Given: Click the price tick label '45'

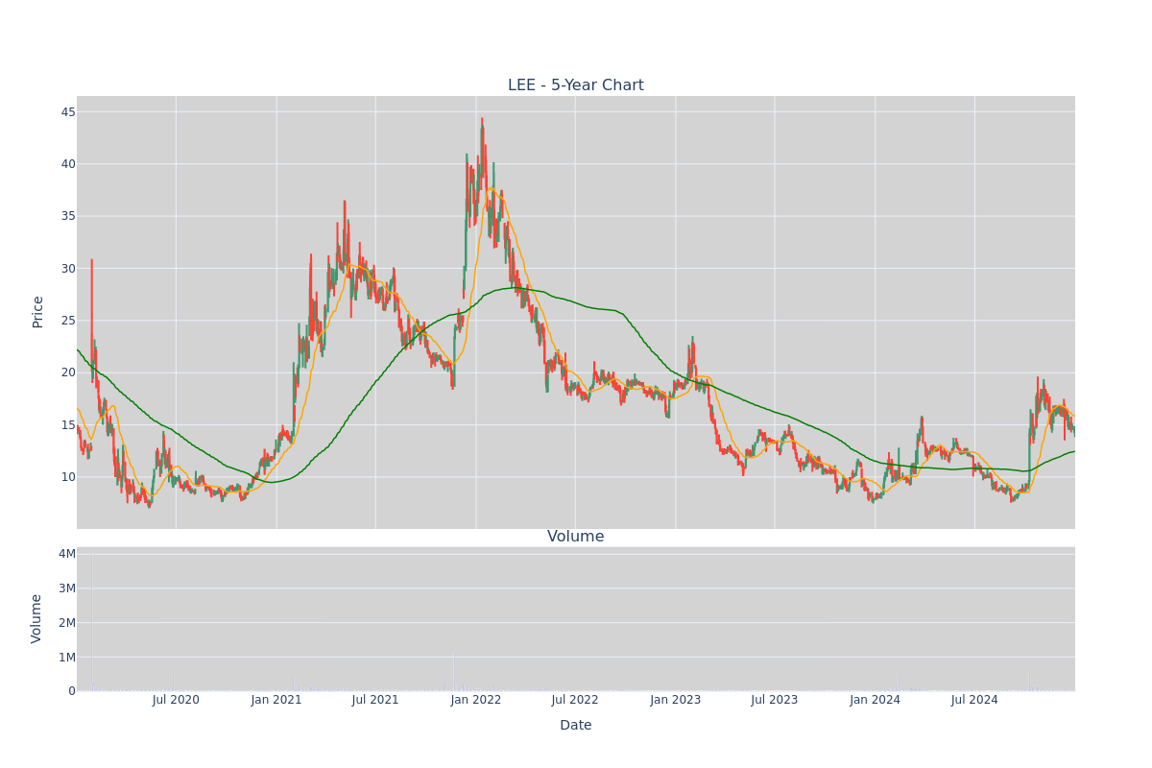Looking at the screenshot, I should 68,111.
